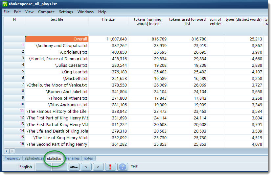Select The Life and Death of King John
Image resolution: width=273 pixels, height=177 pixels.
coord(57,131)
